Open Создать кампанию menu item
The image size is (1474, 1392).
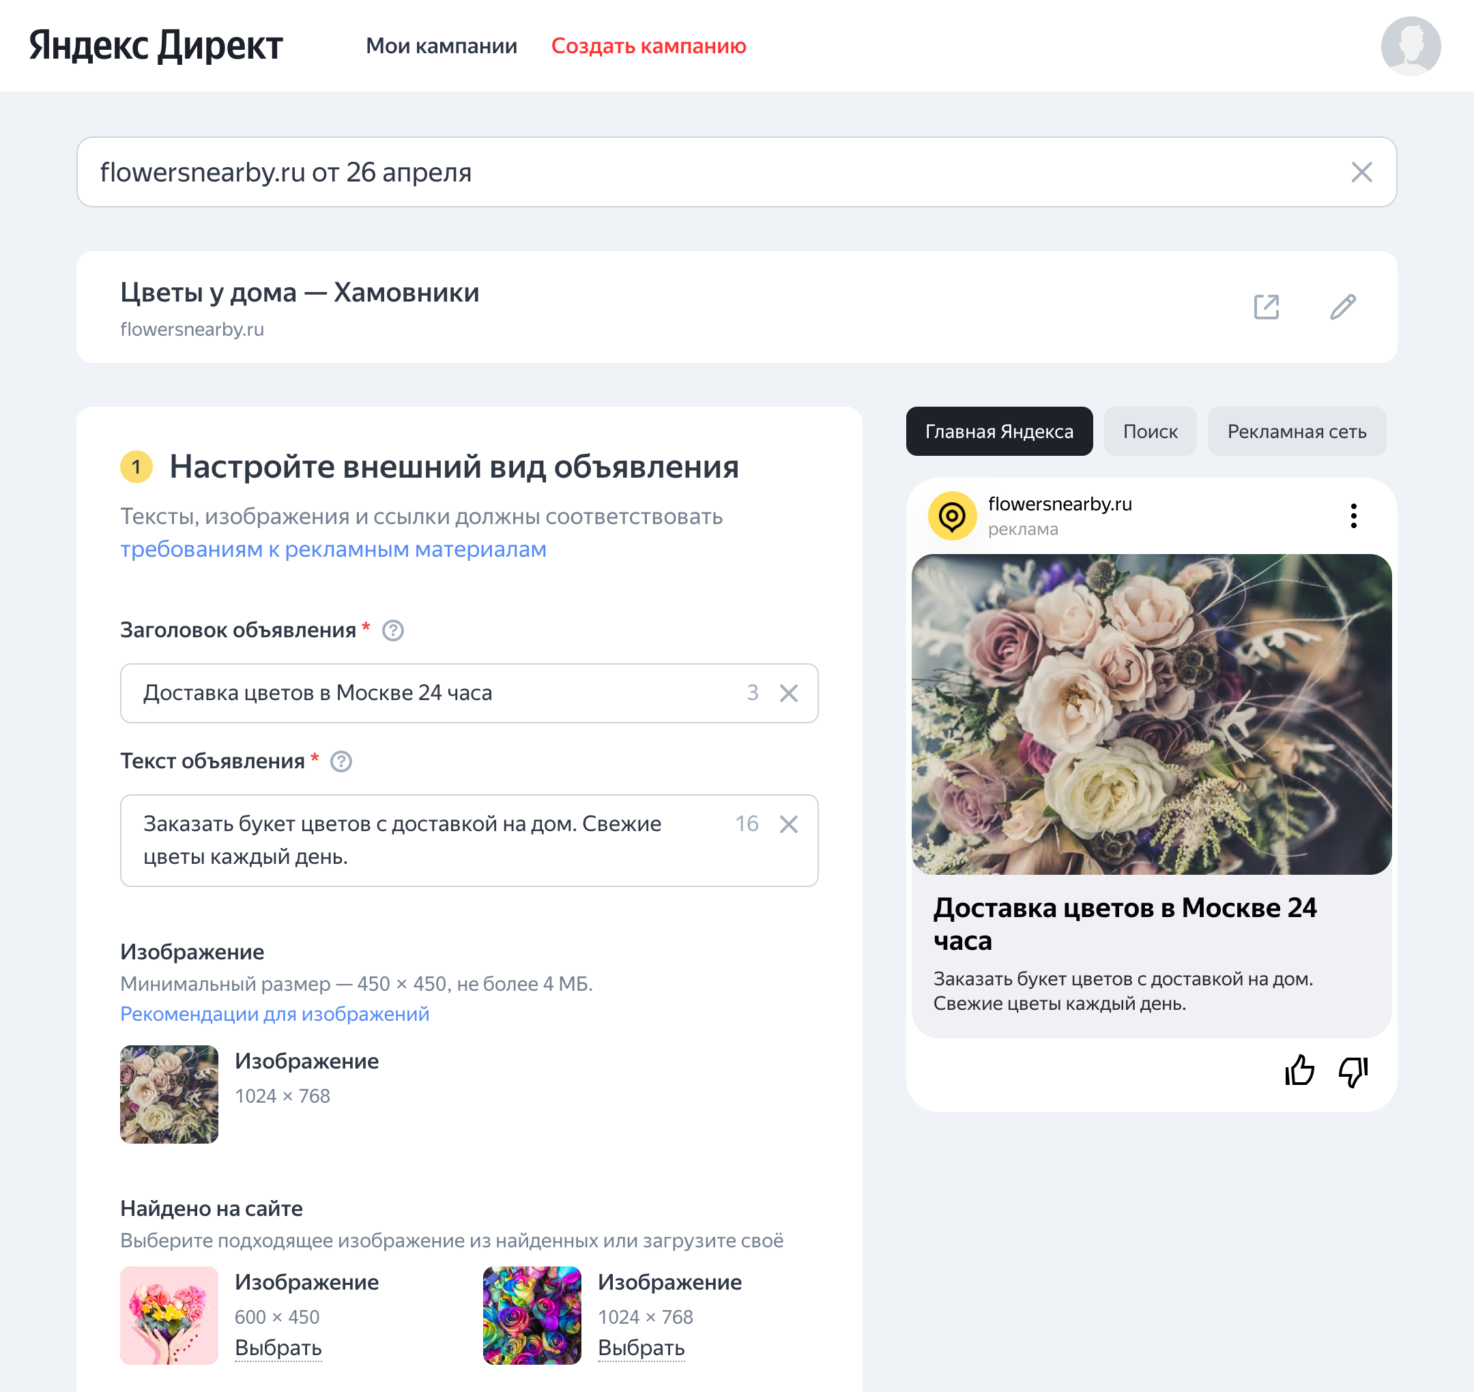[x=649, y=46]
